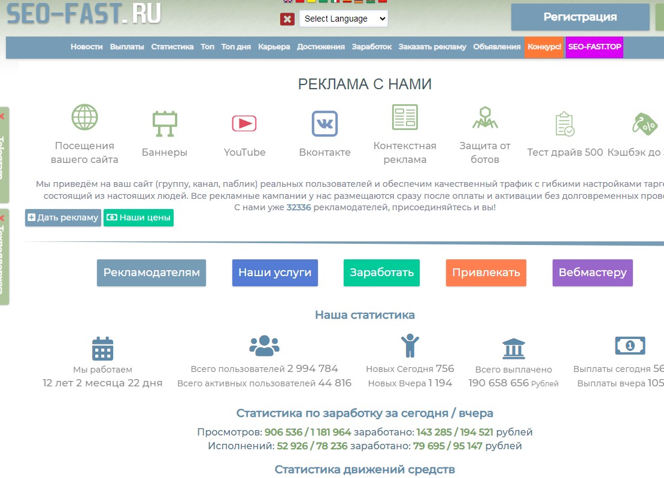Click the orange Конкурс! menu item
This screenshot has width=664, height=478.
pos(544,47)
